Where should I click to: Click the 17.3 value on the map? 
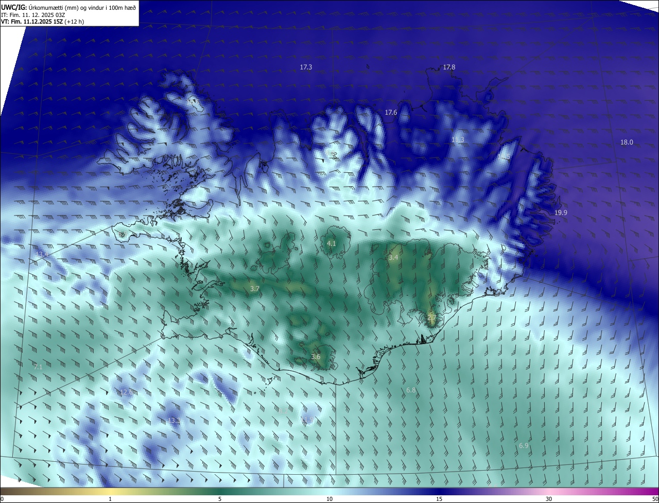pos(306,67)
